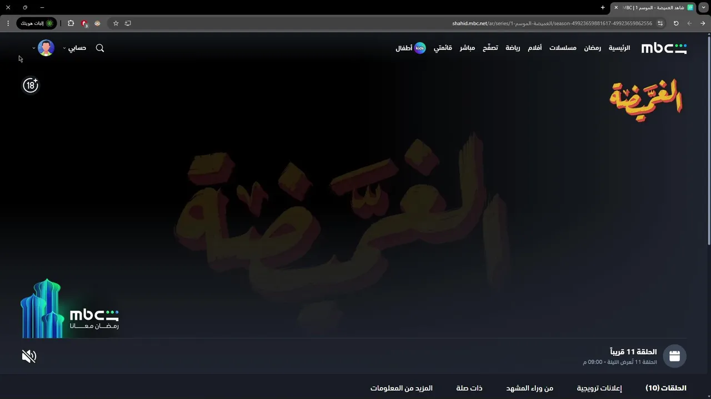Select the ذات صلة tab

click(x=469, y=388)
